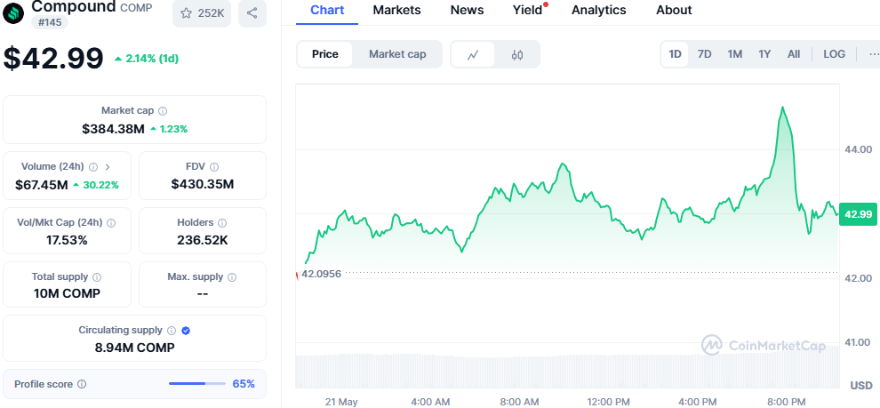The height and width of the screenshot is (408, 880).
Task: Toggle LOG scale on chart
Action: (834, 54)
